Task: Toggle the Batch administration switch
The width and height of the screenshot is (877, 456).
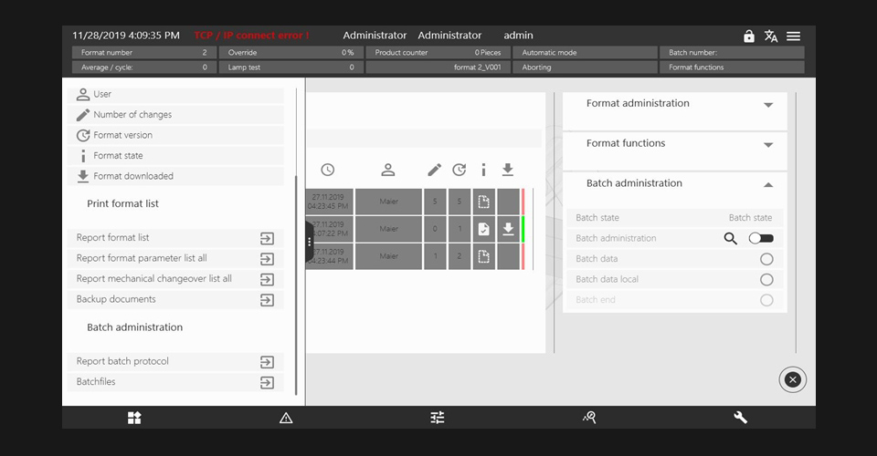Action: pos(760,239)
